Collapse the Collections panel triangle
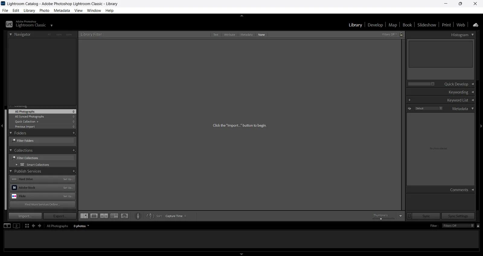The image size is (483, 256). pos(11,150)
